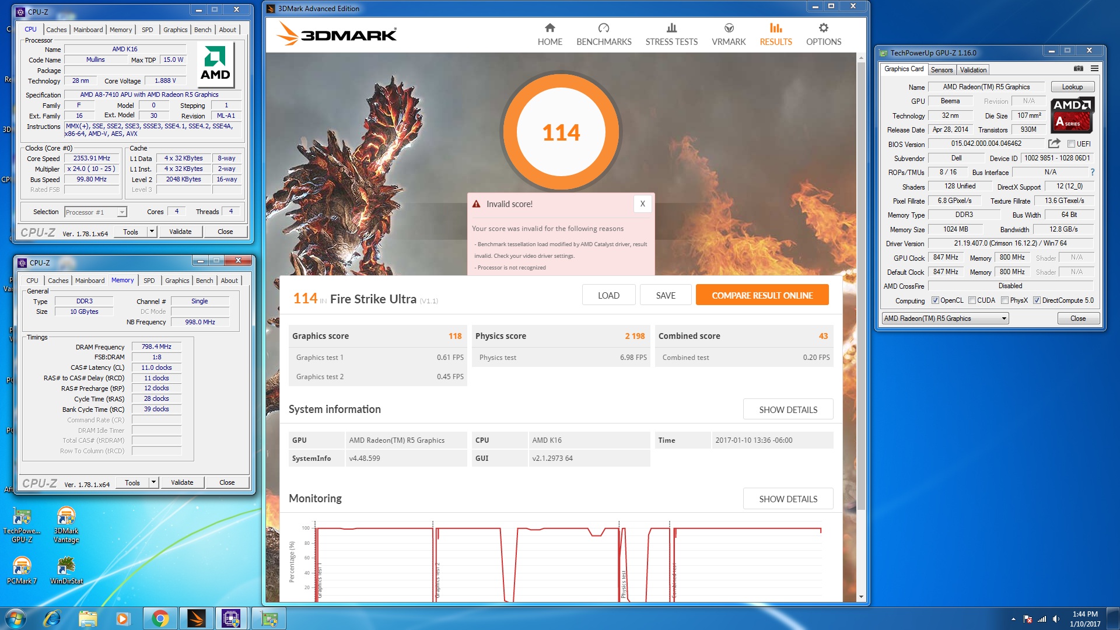Open the Bench tab in top CPU-Z window

pos(202,30)
